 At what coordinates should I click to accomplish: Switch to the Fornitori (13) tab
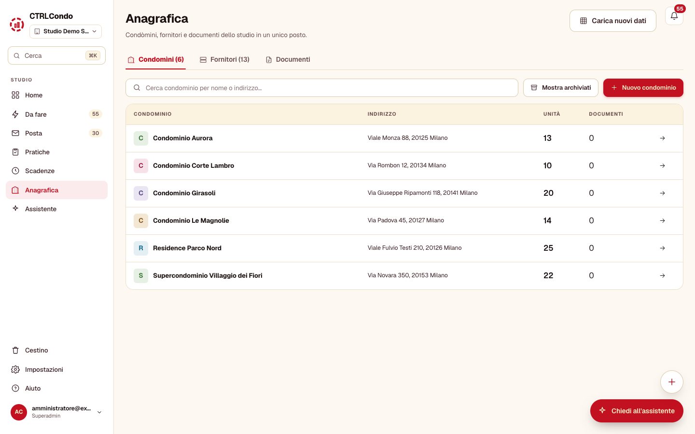[224, 59]
